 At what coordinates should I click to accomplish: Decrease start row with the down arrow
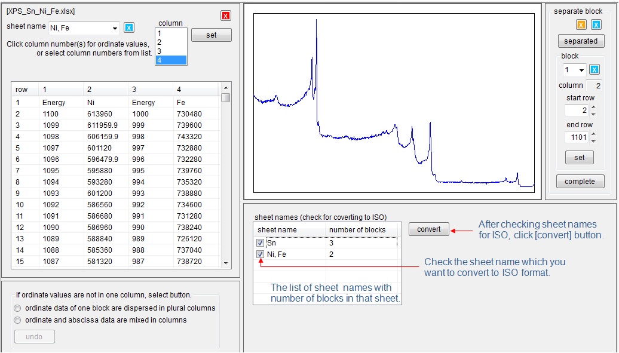coord(593,113)
